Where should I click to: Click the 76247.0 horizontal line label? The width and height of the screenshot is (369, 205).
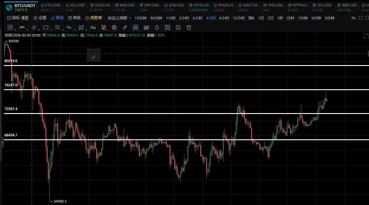[x=11, y=85]
